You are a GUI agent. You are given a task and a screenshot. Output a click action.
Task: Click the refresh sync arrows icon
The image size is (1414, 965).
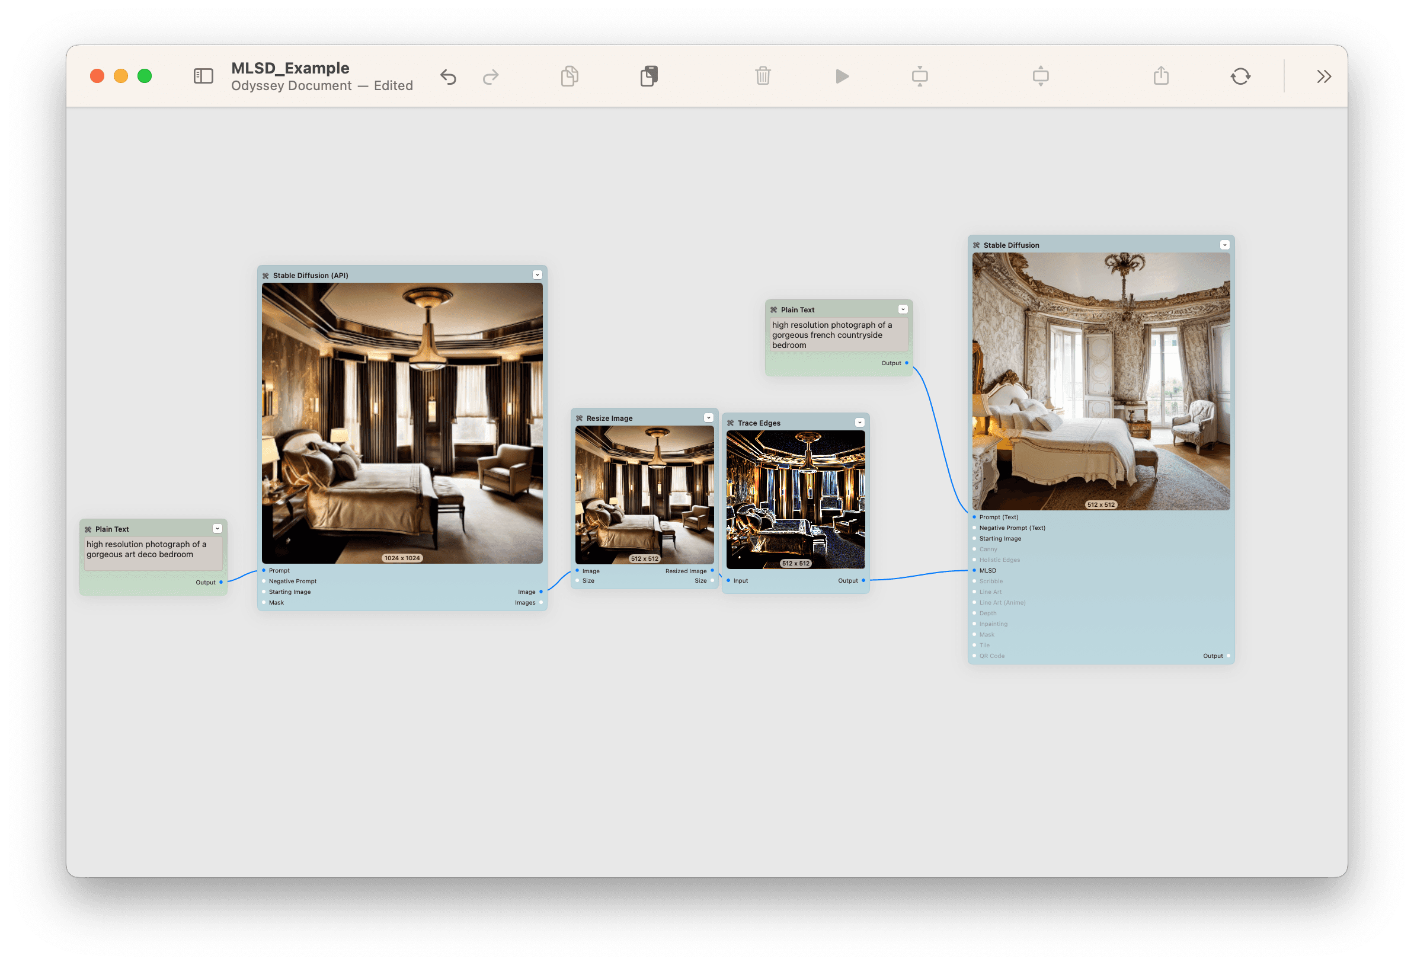1240,76
